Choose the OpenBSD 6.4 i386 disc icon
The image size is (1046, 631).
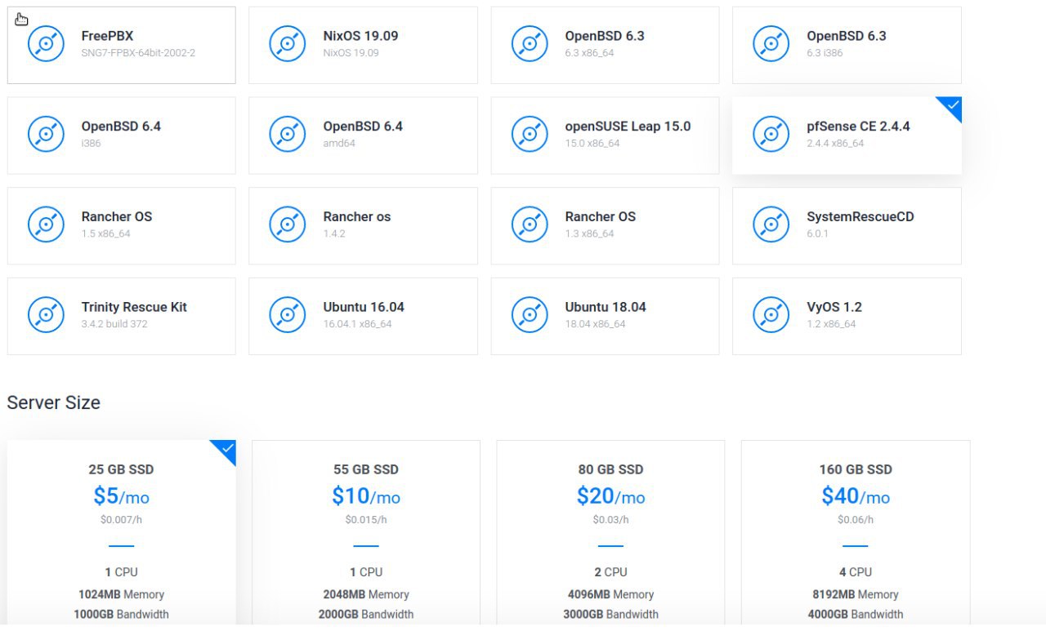tap(46, 135)
